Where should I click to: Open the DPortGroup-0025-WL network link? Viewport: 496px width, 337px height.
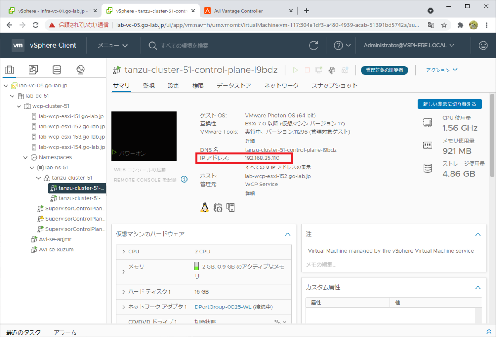click(223, 307)
